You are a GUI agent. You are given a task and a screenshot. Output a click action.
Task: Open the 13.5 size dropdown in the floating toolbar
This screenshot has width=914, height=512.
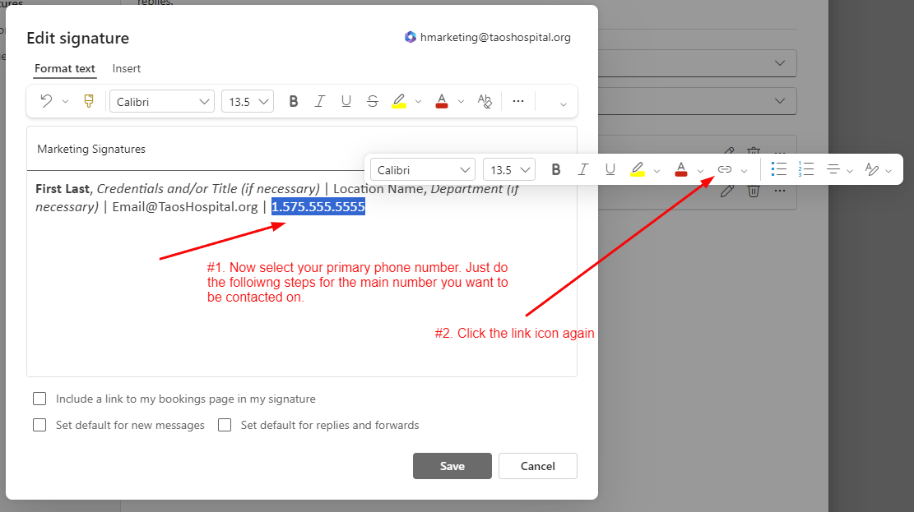pyautogui.click(x=509, y=169)
